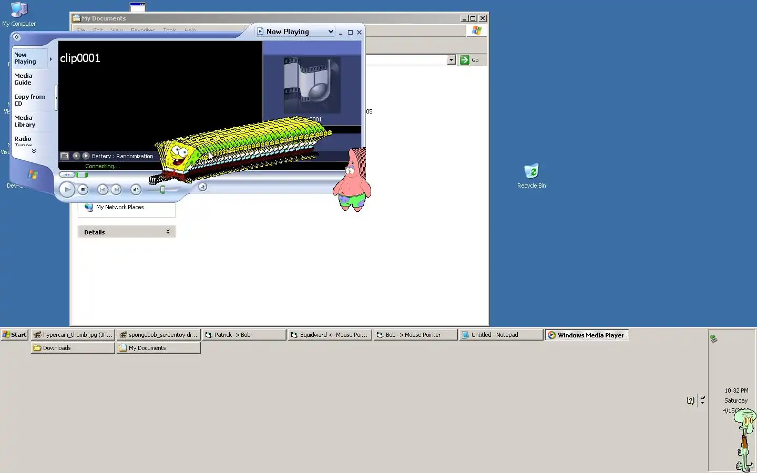Screen dimensions: 757x473
Task: Stop playback in Windows Media Player
Action: (x=83, y=189)
